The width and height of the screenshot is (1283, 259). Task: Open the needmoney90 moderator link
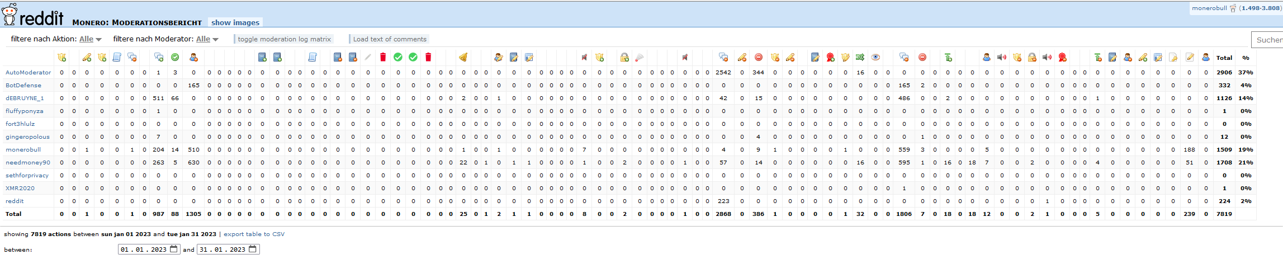(28, 163)
